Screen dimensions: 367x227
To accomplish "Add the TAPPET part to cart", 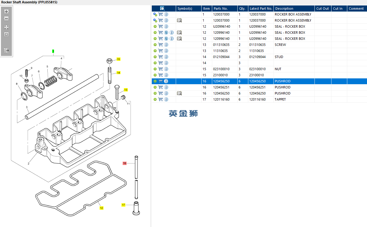I will pyautogui.click(x=161, y=99).
